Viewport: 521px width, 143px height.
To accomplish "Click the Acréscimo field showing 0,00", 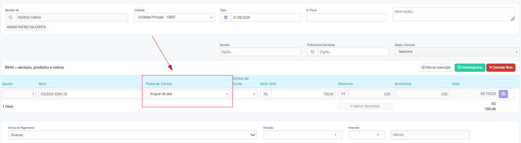I will (422, 94).
